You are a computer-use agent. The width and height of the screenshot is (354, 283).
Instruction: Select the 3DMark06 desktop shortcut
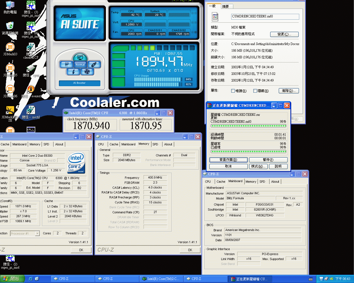(x=10, y=91)
